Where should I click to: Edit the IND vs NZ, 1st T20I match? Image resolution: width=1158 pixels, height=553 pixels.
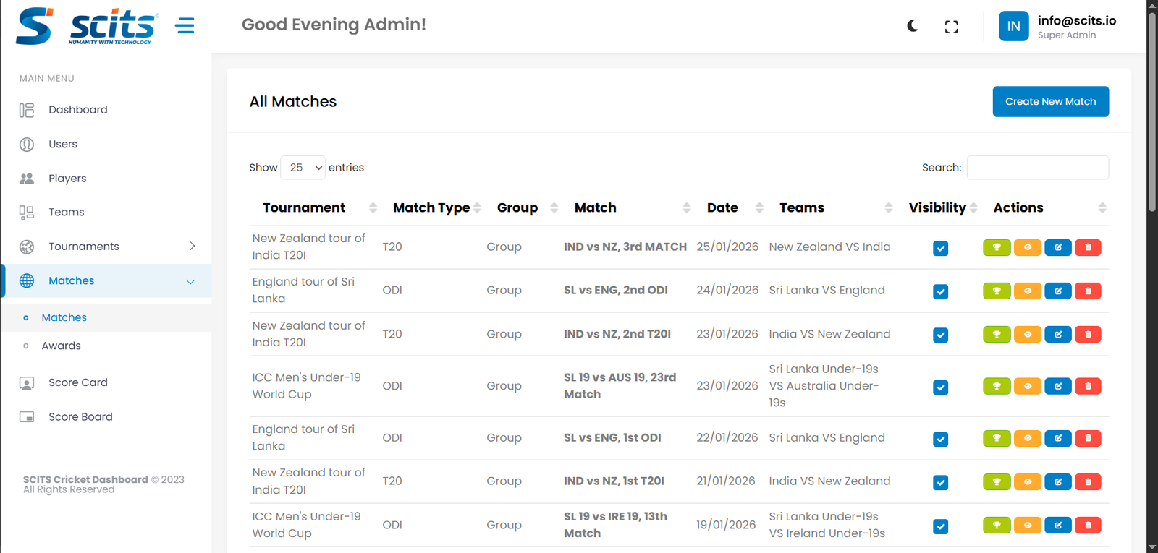(x=1057, y=481)
